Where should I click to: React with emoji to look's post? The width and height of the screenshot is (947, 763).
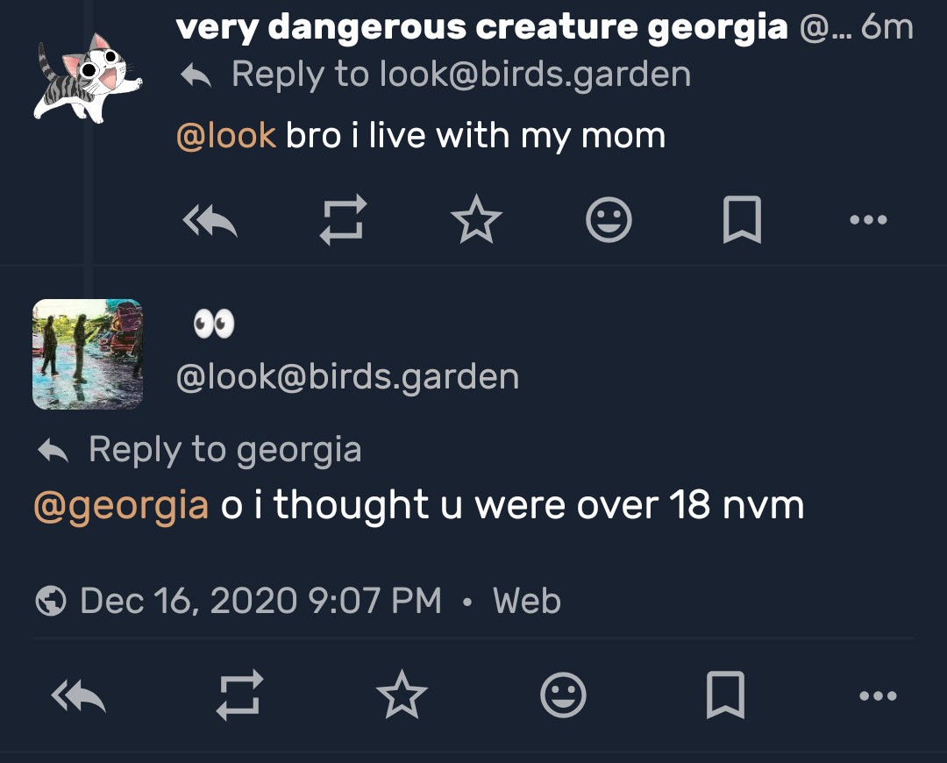click(564, 696)
